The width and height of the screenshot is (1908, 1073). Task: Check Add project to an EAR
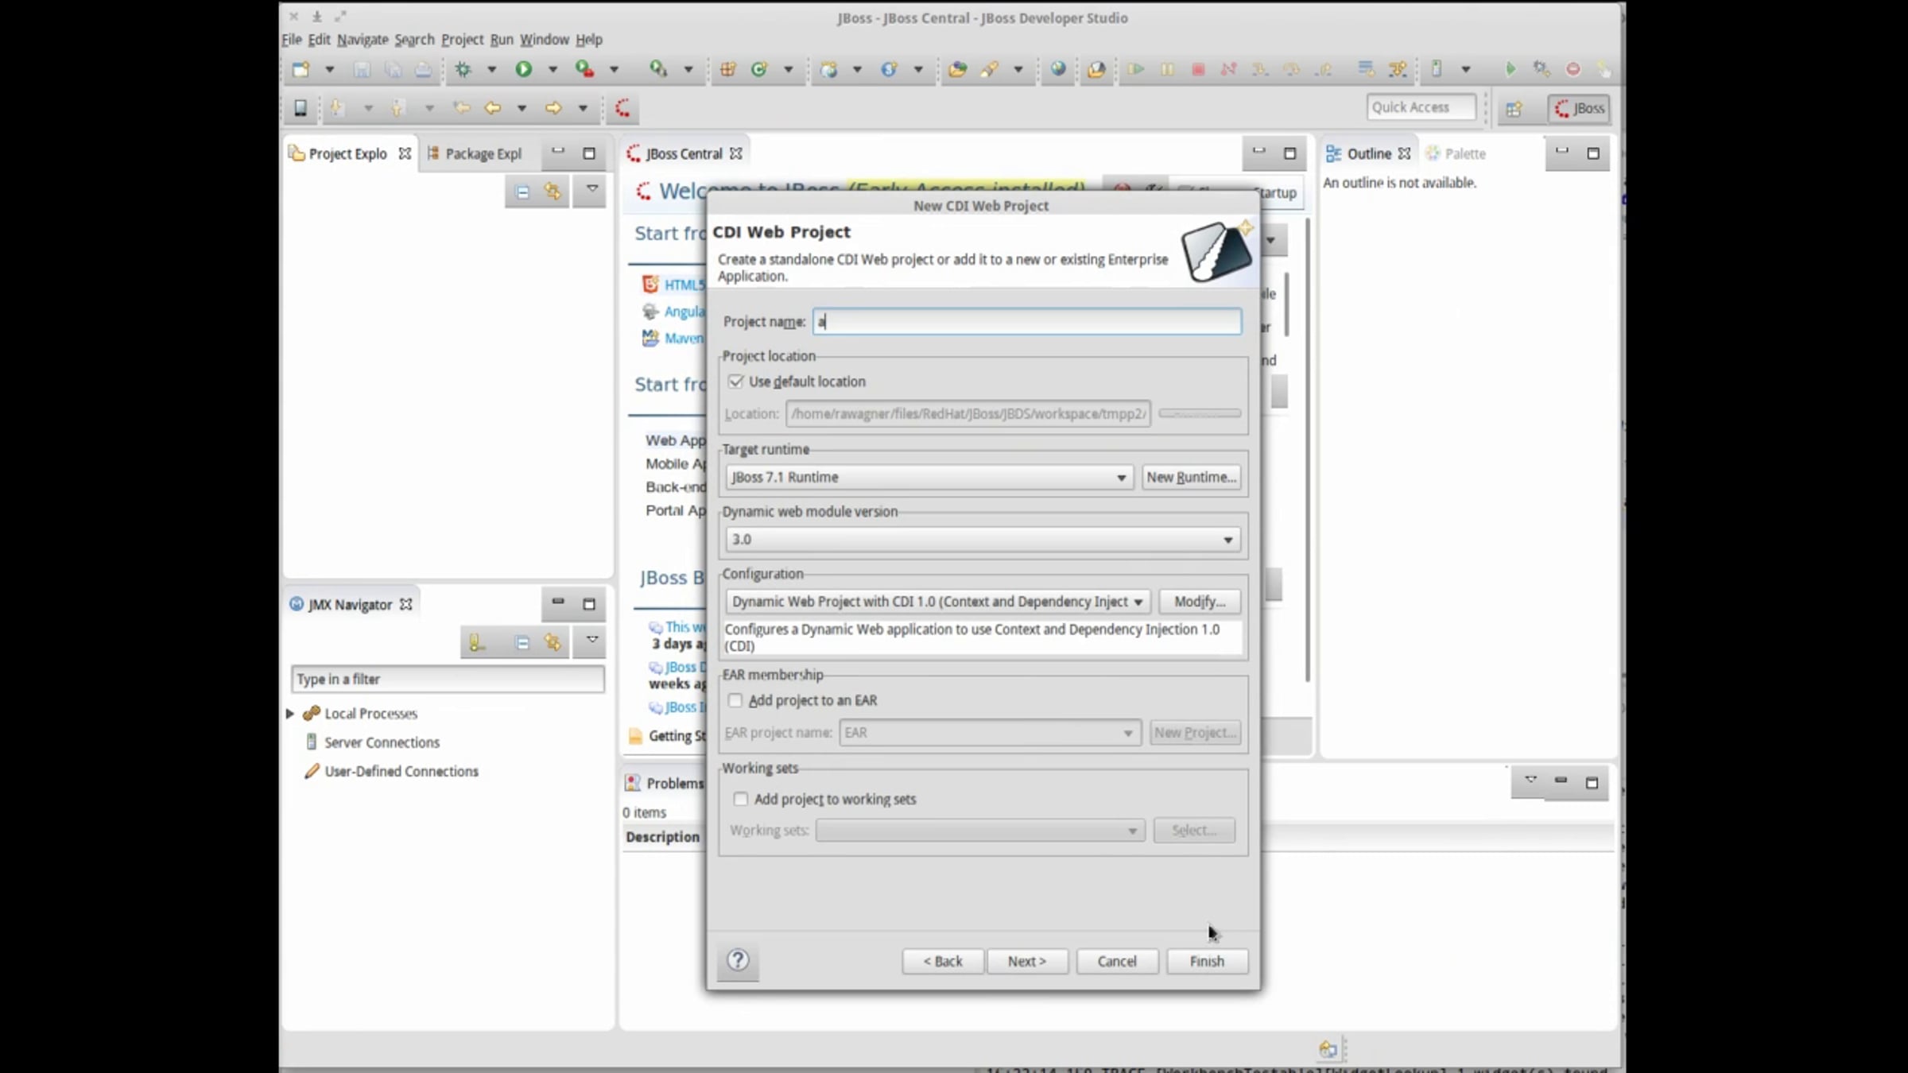click(x=735, y=700)
